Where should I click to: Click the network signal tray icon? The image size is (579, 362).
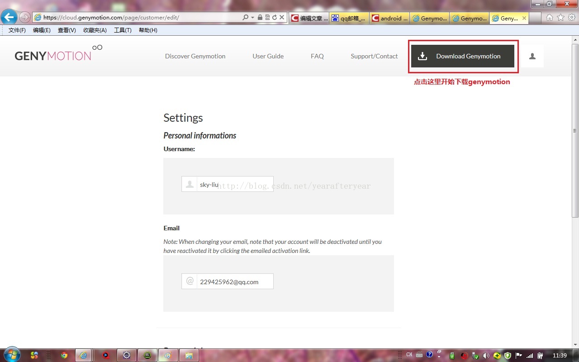click(x=530, y=355)
